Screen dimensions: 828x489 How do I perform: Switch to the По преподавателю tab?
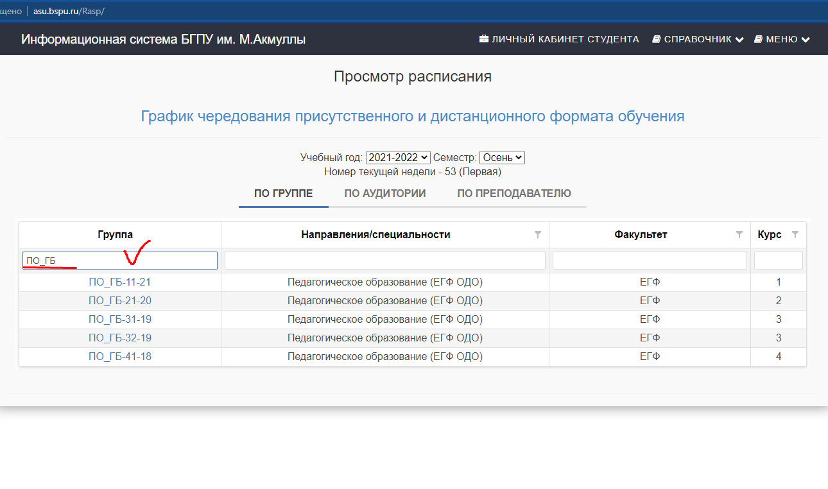tap(514, 193)
